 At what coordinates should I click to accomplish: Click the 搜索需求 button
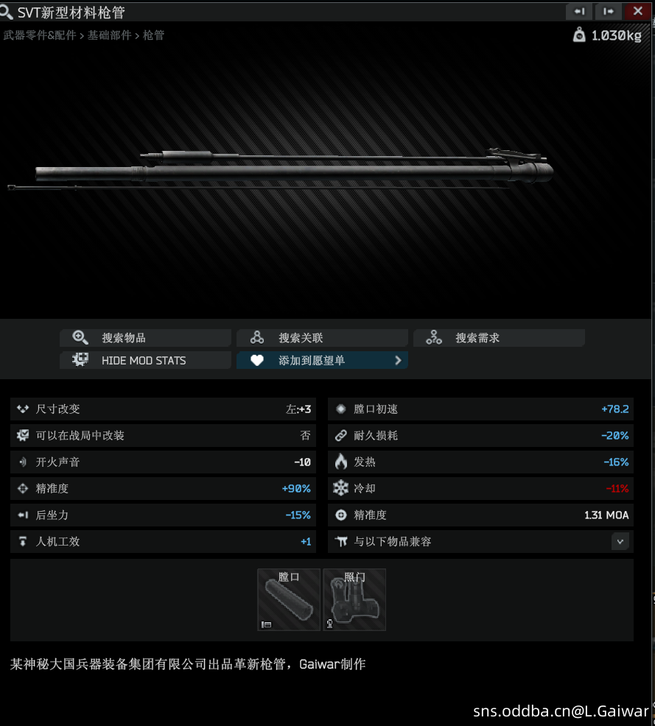pos(499,337)
